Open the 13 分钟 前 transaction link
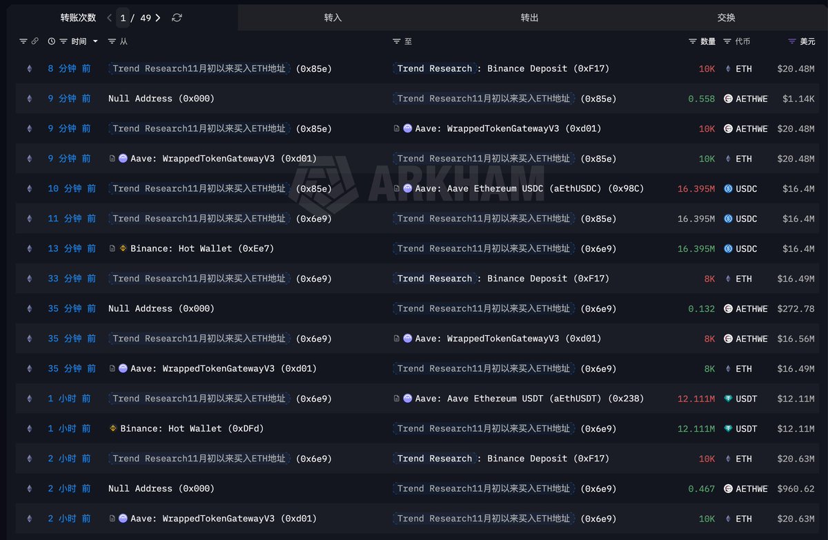The height and width of the screenshot is (540, 828). (72, 249)
